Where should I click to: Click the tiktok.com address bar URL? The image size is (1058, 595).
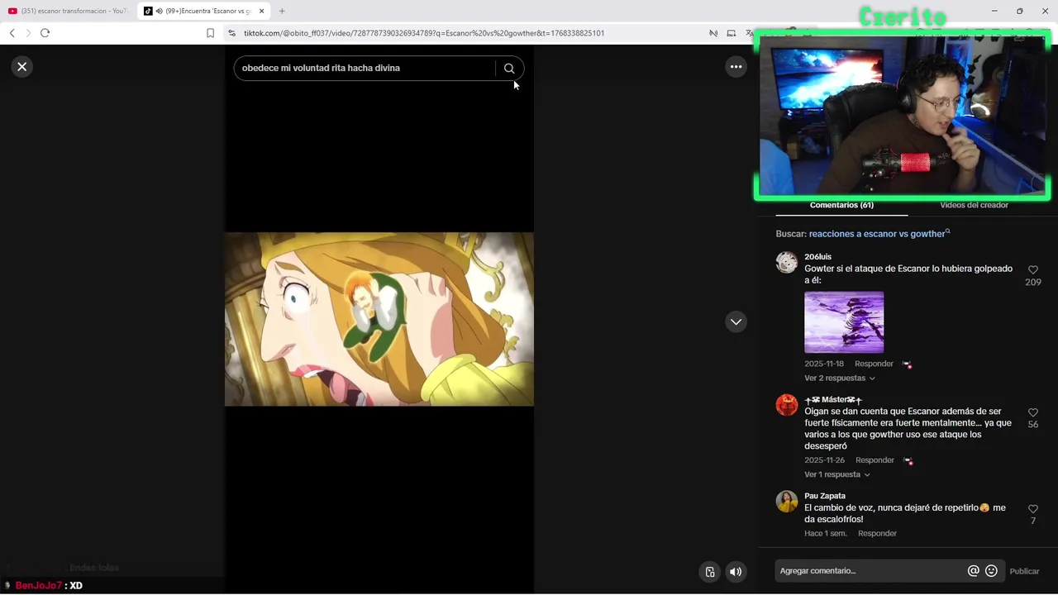pos(423,33)
